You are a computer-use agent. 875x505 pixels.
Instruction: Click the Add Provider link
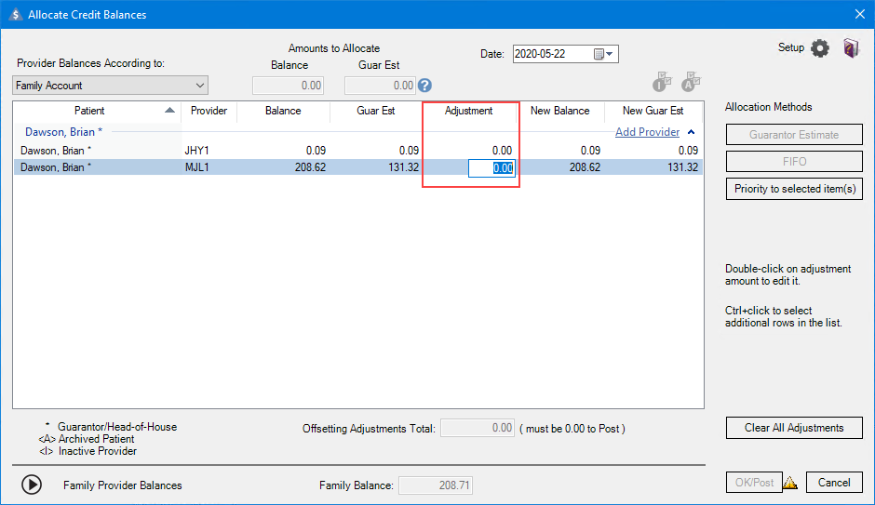647,132
